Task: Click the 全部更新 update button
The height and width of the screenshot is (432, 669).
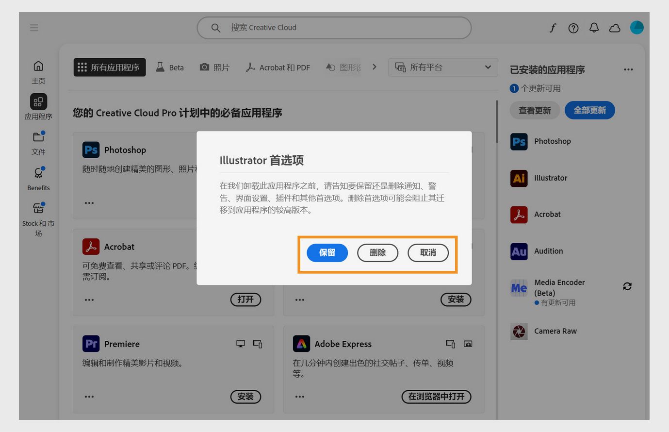Action: pyautogui.click(x=589, y=110)
